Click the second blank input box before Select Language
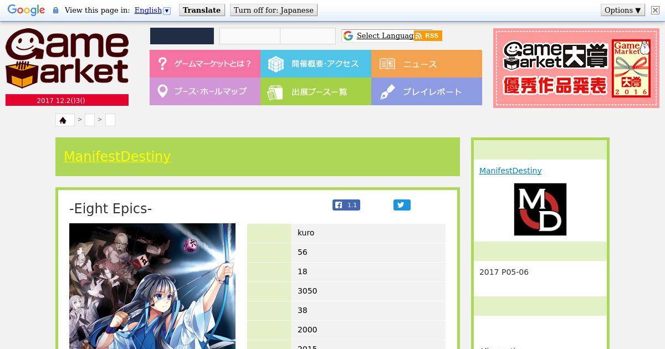Image resolution: width=665 pixels, height=349 pixels. (308, 36)
